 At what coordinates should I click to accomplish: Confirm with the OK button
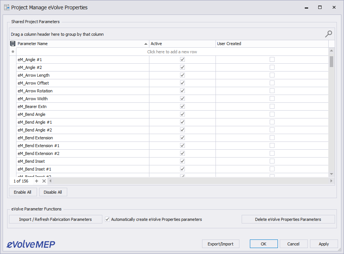pyautogui.click(x=264, y=244)
